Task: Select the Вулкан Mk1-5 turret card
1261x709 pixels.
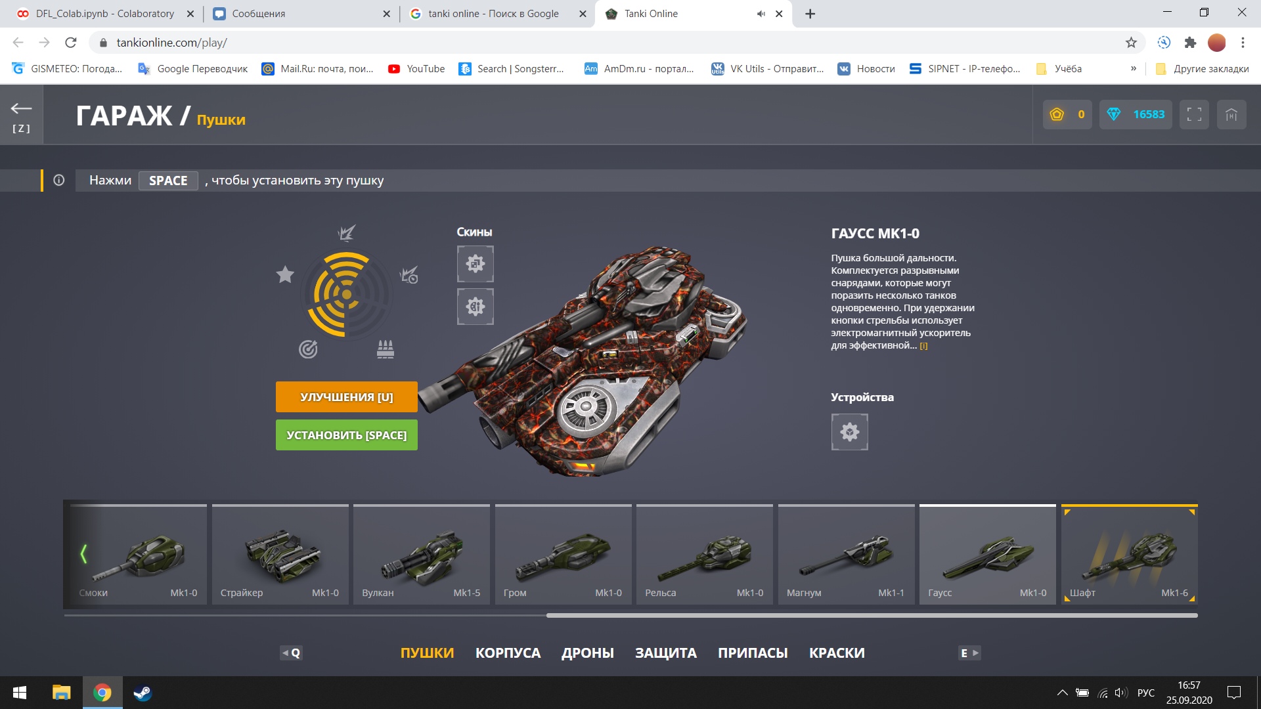Action: [x=422, y=555]
